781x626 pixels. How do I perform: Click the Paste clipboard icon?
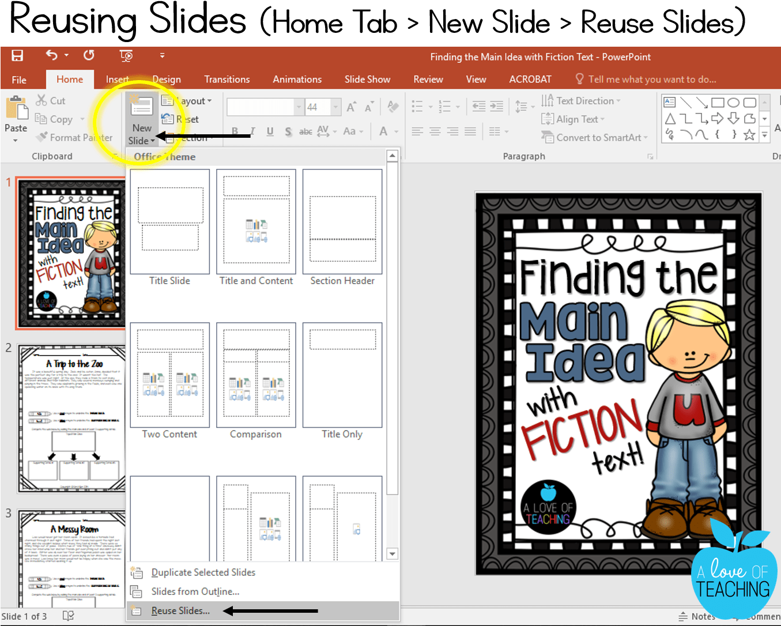pos(16,108)
